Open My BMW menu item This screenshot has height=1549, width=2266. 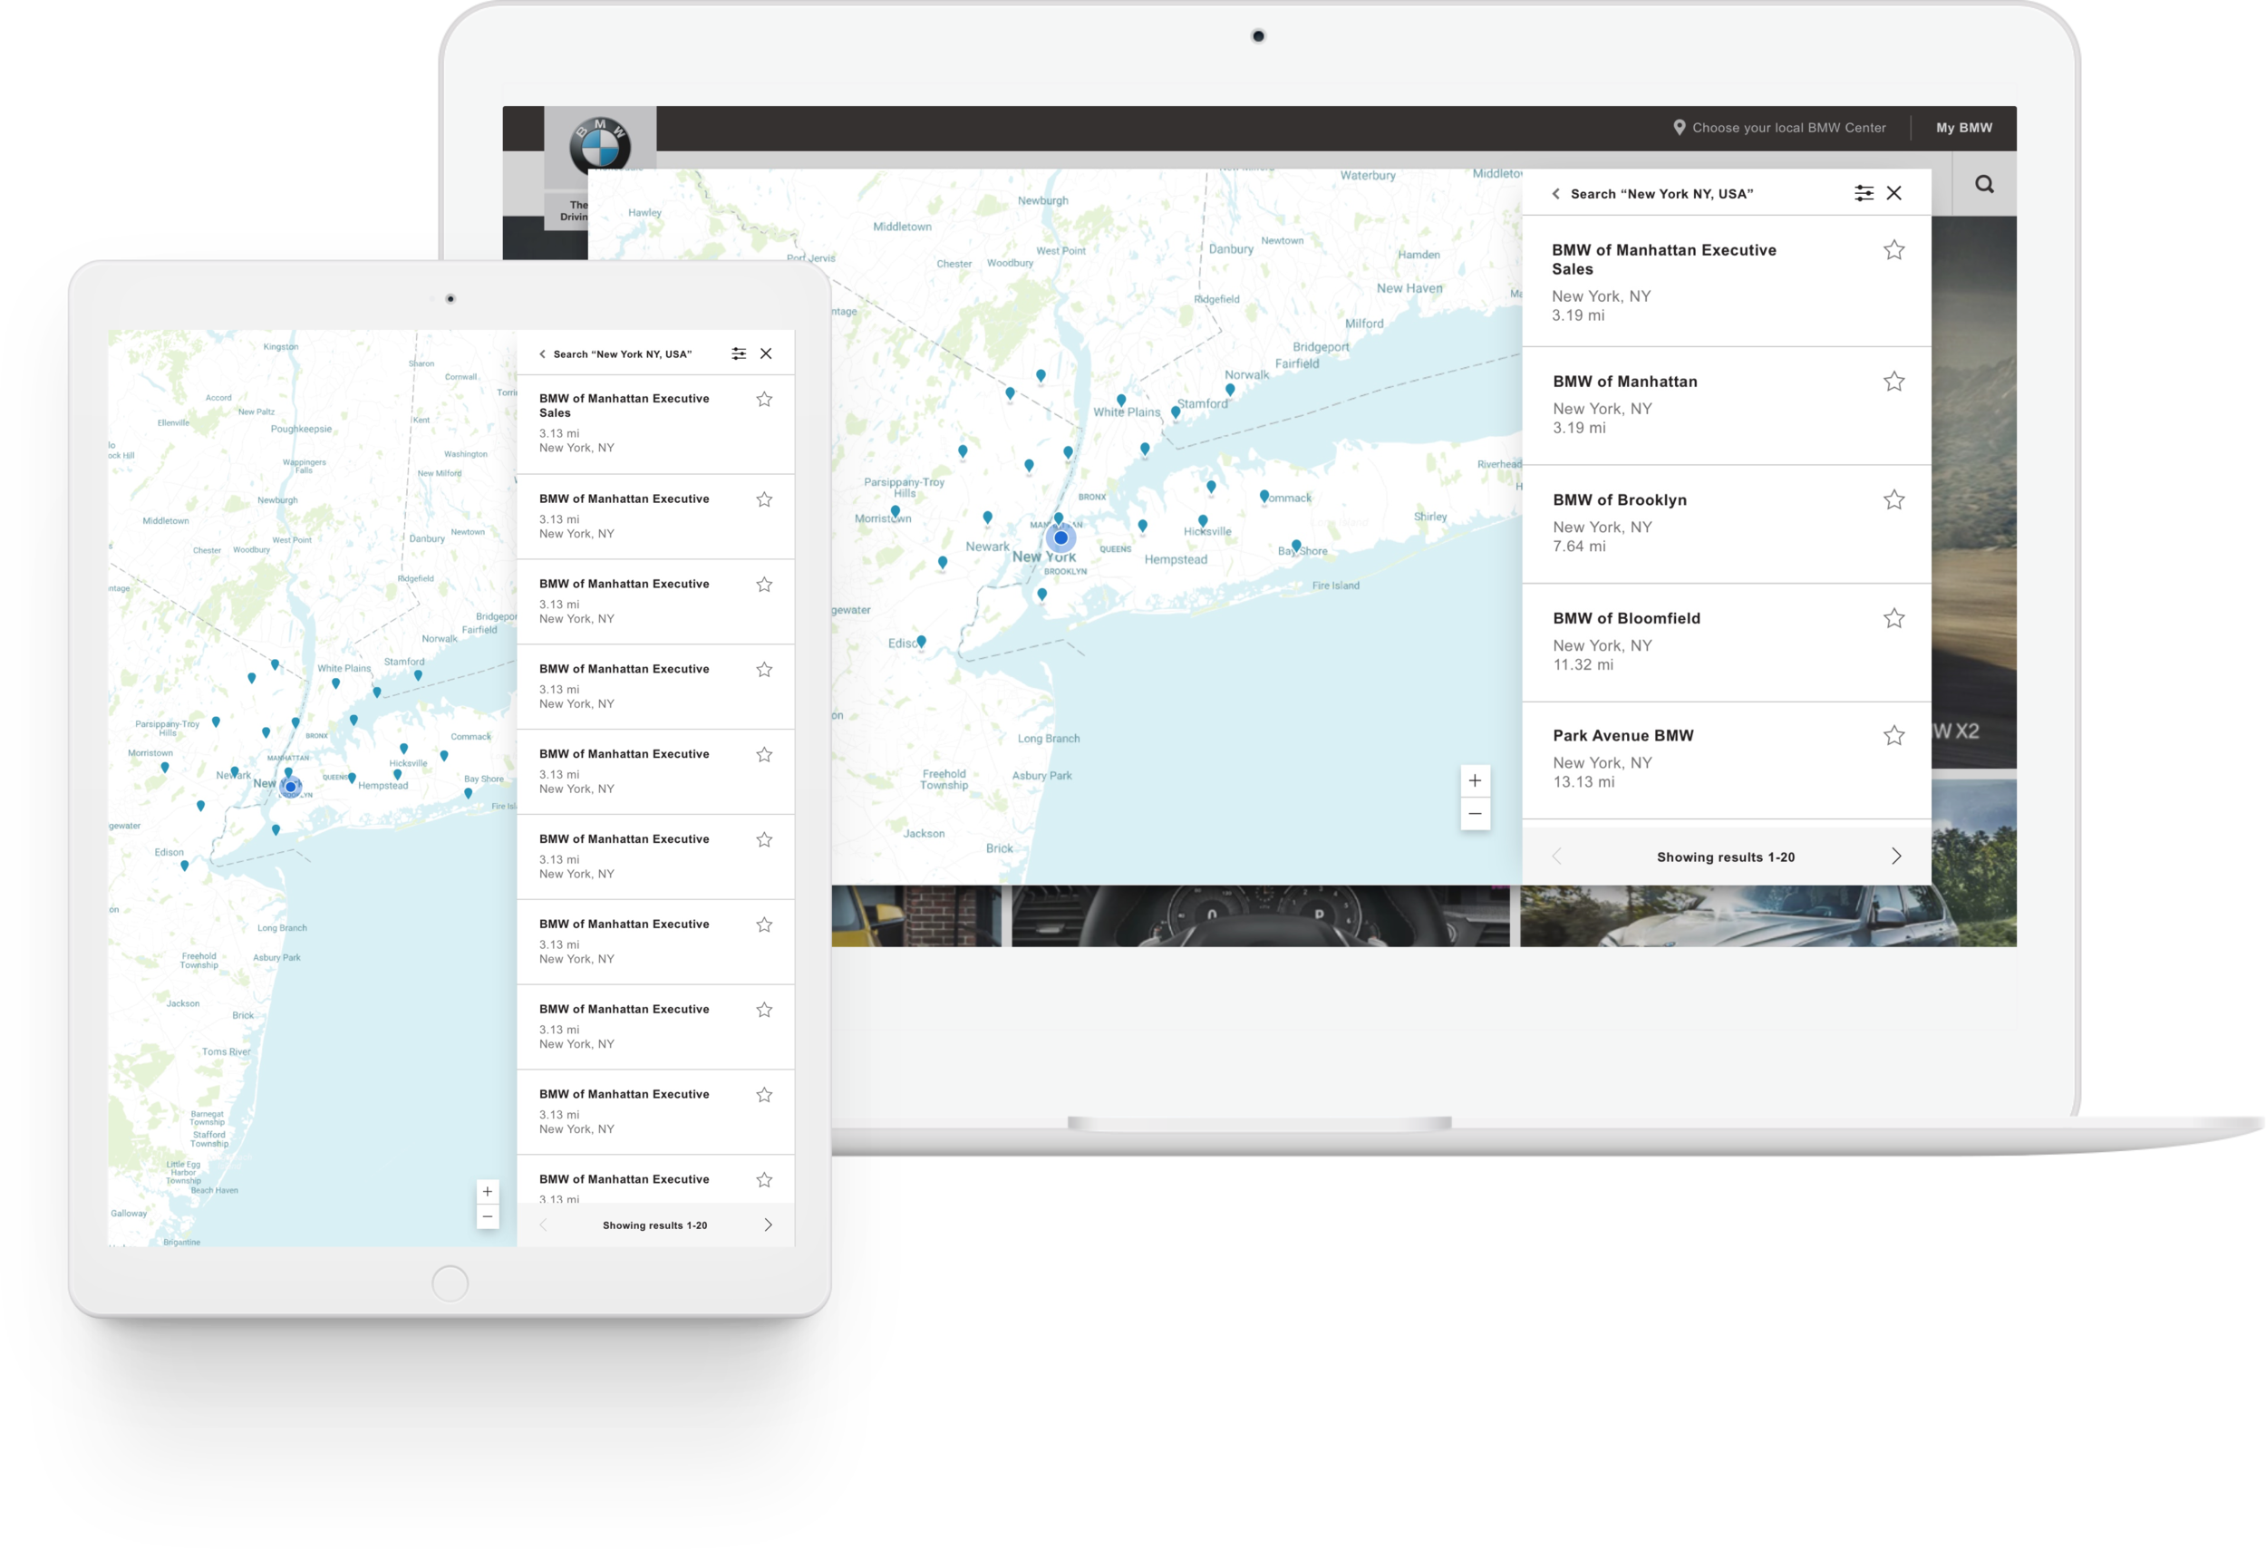[x=1964, y=128]
